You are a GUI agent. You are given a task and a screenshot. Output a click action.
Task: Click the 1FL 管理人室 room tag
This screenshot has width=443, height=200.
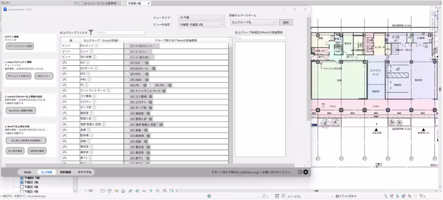pos(139,119)
